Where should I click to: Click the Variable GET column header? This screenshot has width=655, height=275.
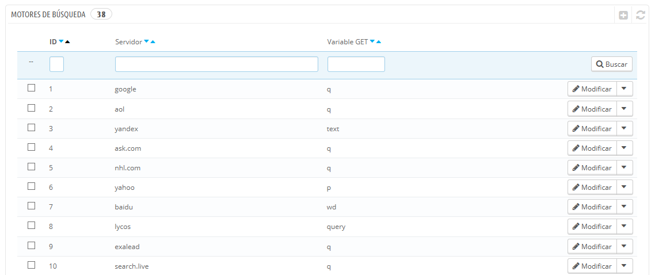tap(348, 42)
